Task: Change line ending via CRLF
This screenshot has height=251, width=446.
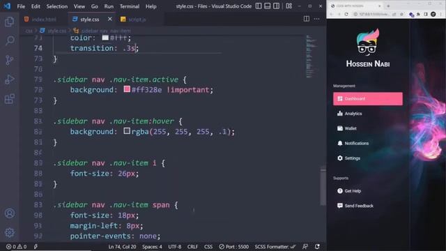Action: 192,247
